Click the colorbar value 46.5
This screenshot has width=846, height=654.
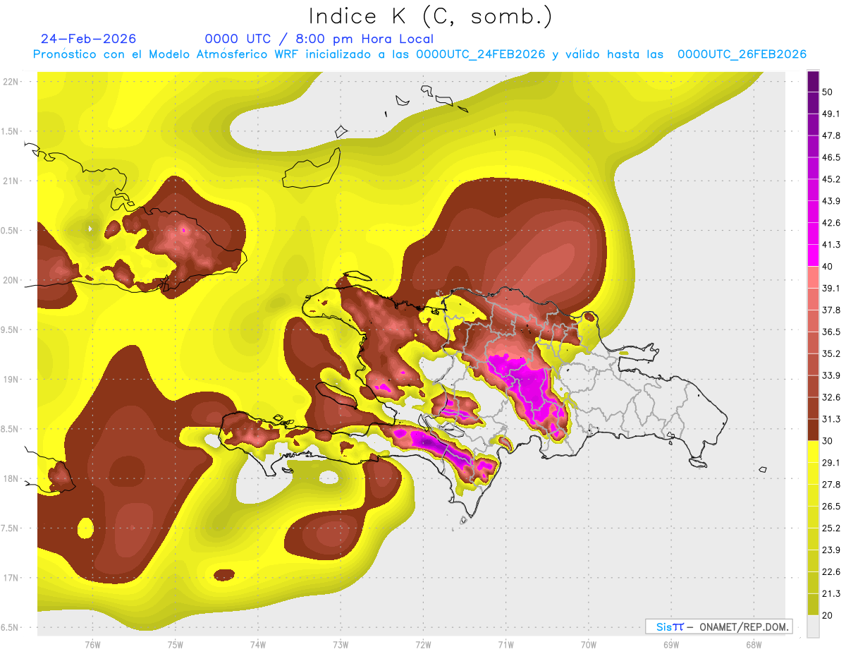point(831,157)
